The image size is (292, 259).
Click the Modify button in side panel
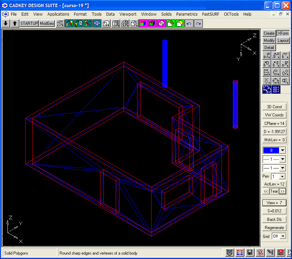coord(269,41)
